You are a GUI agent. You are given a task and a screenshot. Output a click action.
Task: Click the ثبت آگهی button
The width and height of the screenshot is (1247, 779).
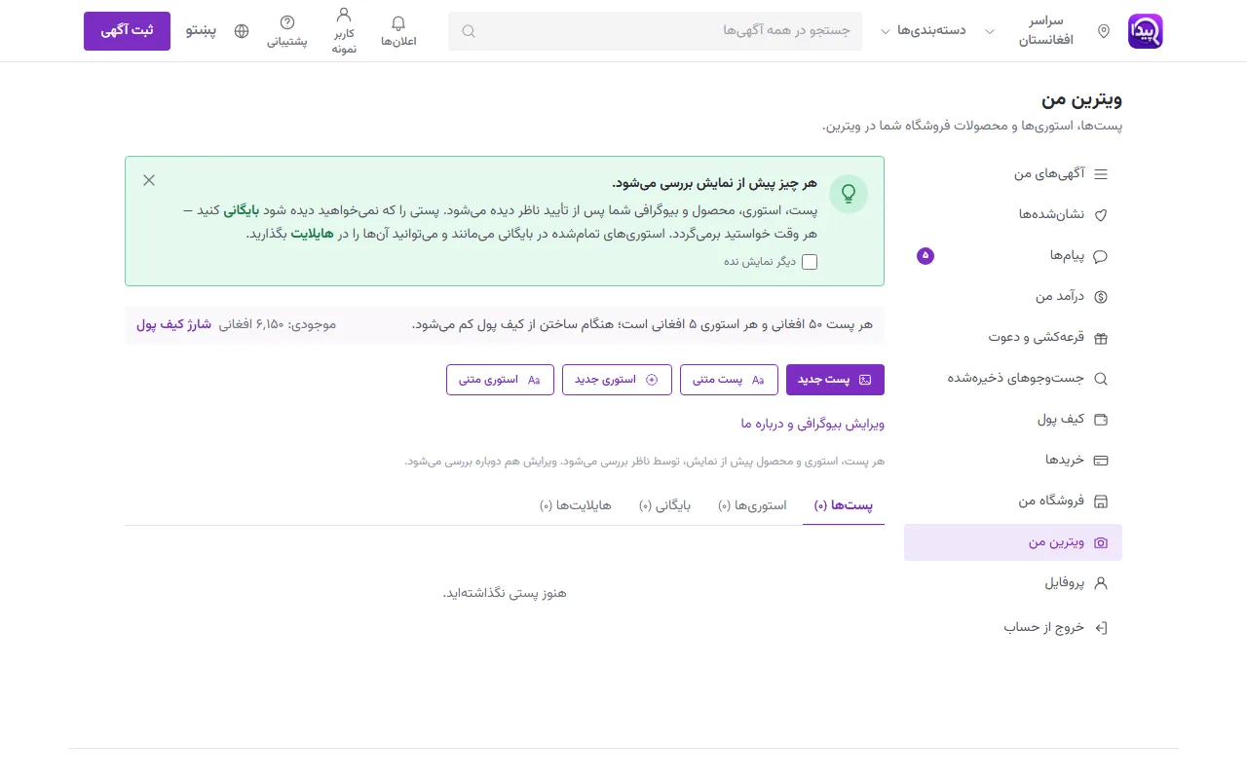click(127, 31)
